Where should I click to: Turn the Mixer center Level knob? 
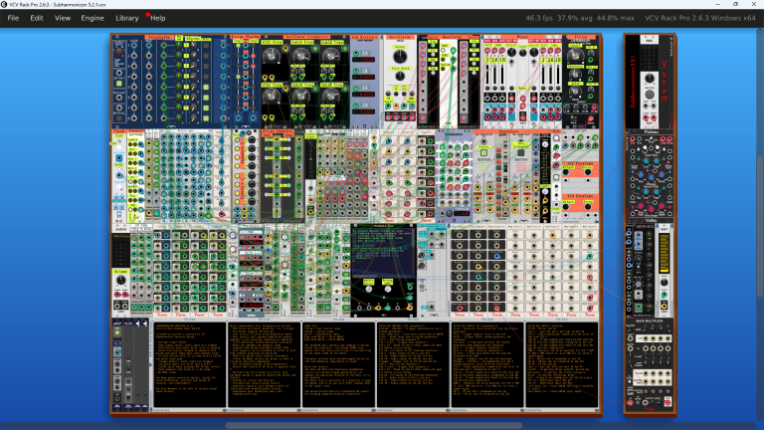click(x=523, y=53)
